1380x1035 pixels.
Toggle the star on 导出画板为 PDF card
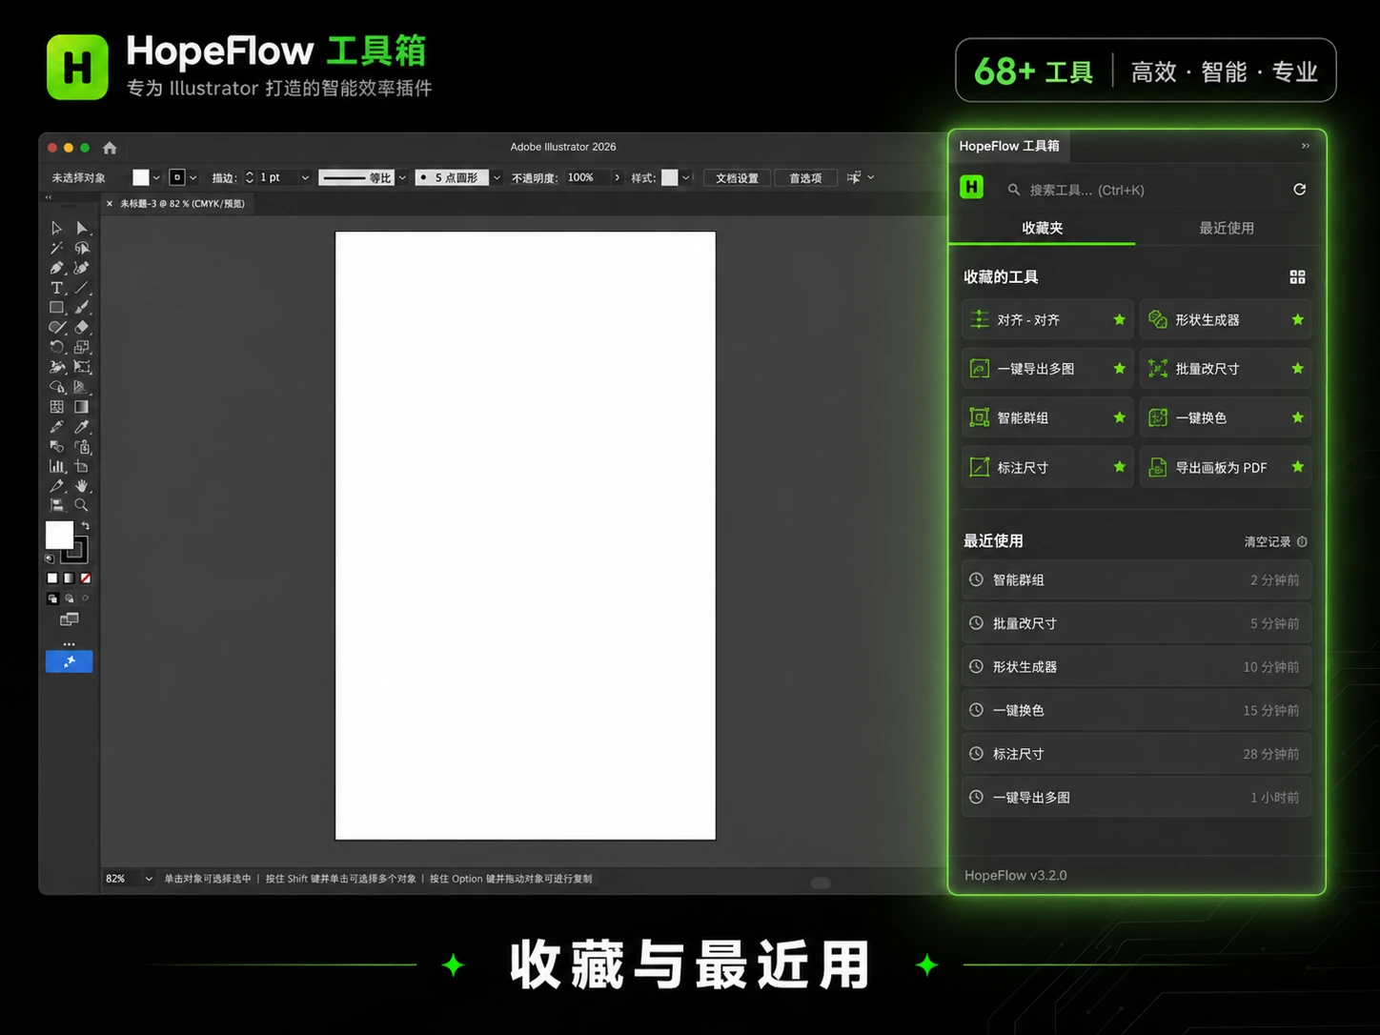tap(1297, 467)
